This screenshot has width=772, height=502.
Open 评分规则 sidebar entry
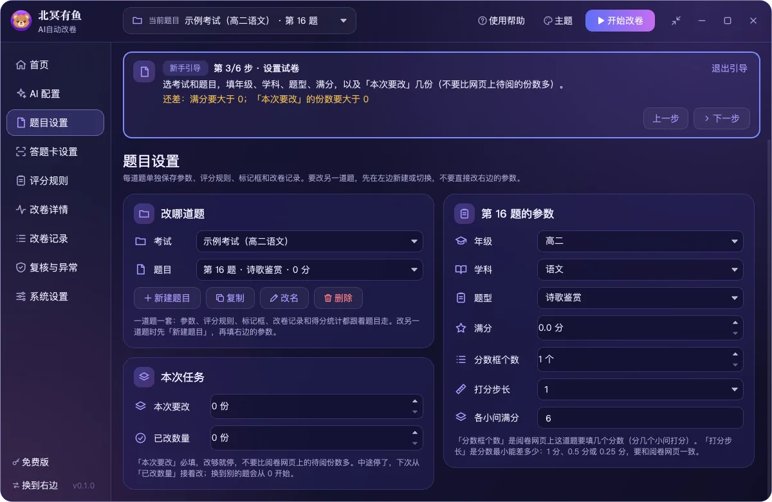(55, 181)
